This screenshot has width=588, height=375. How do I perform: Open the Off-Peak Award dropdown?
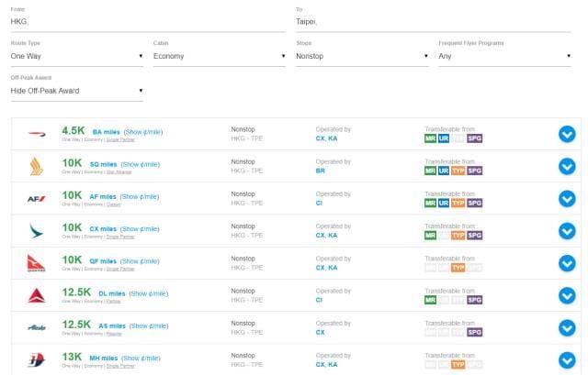77,90
